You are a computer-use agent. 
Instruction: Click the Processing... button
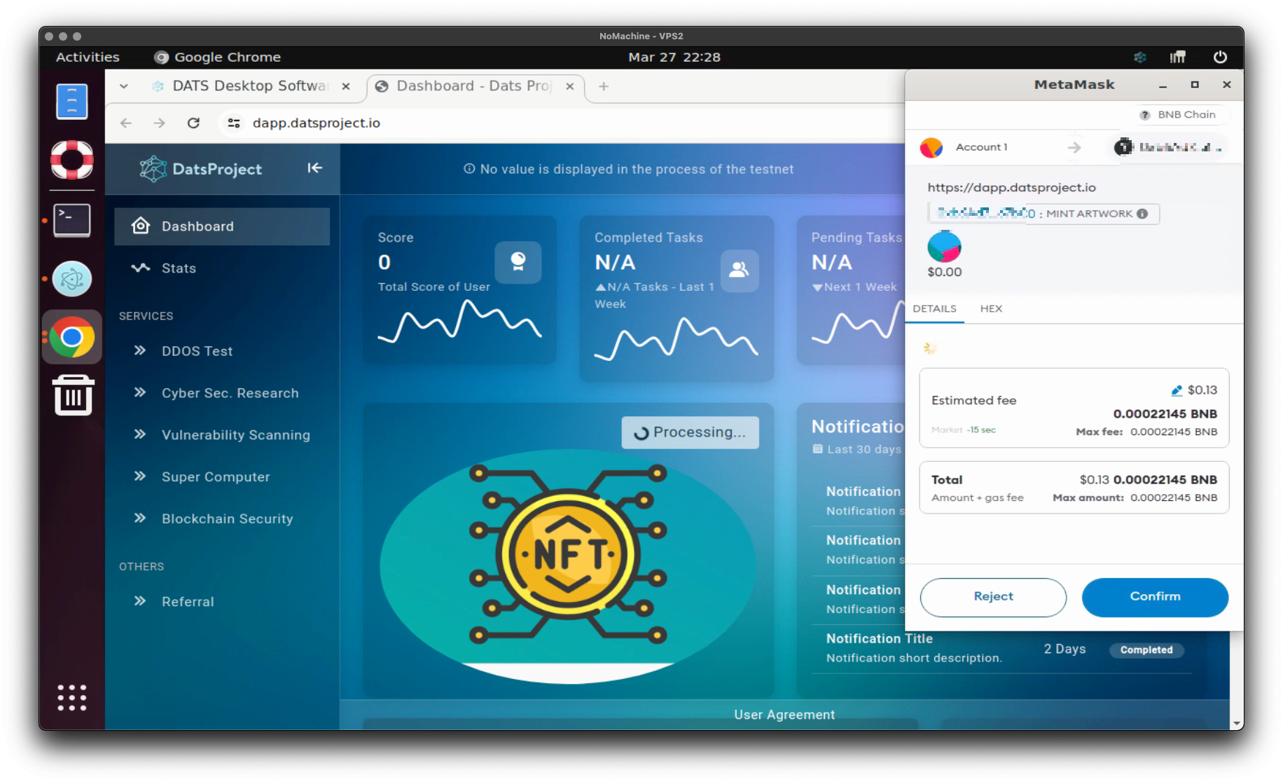(690, 432)
